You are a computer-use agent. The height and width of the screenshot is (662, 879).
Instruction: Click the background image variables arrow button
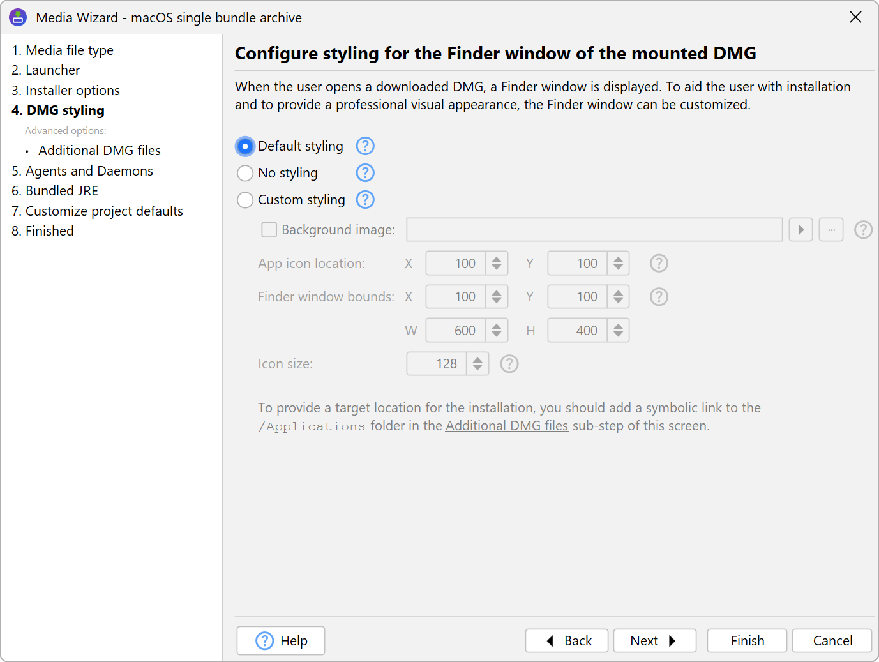800,230
